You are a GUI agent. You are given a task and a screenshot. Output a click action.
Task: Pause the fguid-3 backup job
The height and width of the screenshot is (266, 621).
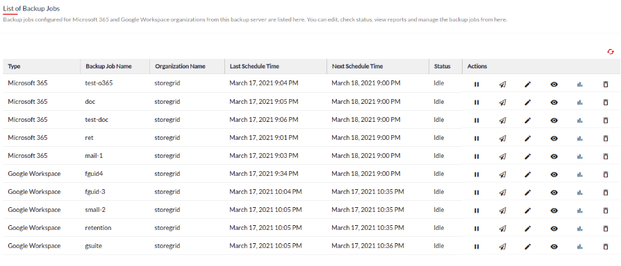(x=477, y=193)
